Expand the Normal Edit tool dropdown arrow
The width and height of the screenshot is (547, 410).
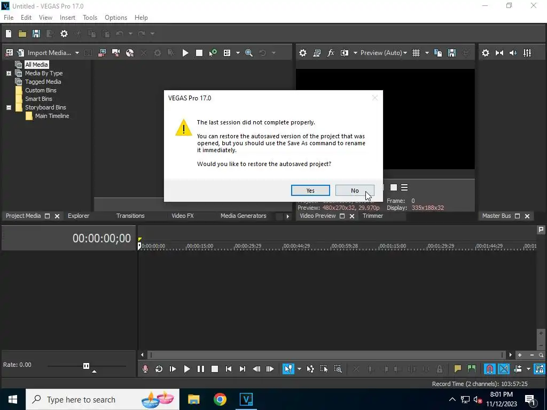point(299,369)
